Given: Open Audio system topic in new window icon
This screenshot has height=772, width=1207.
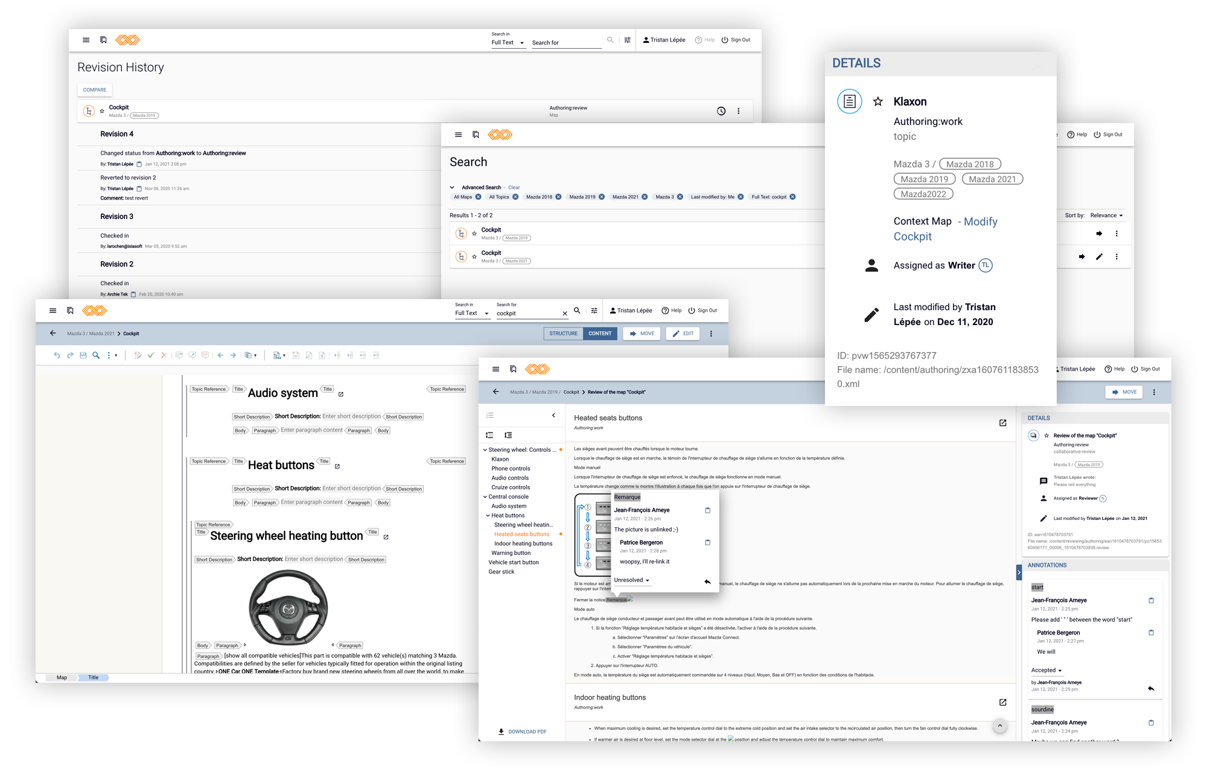Looking at the screenshot, I should [341, 394].
